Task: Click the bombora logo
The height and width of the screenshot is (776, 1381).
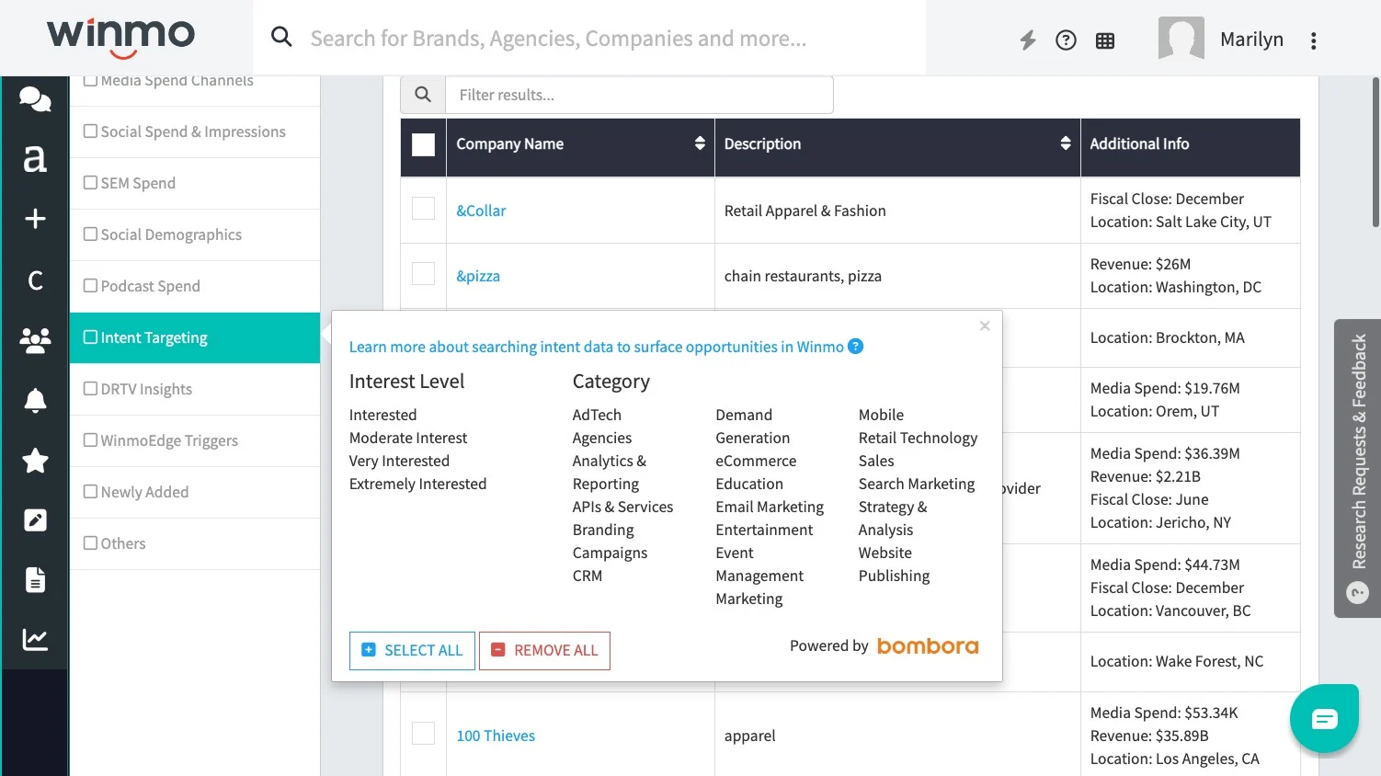Action: (x=928, y=645)
